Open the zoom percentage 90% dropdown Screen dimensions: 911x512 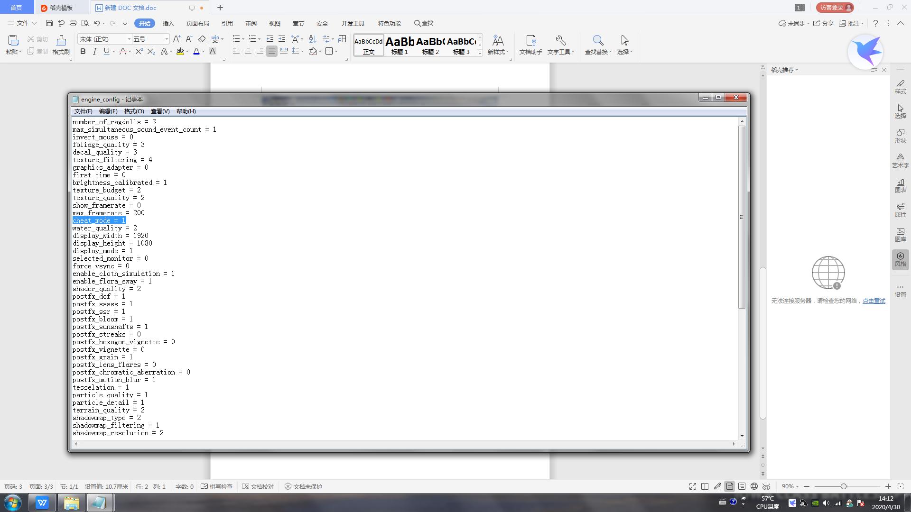[x=790, y=486]
